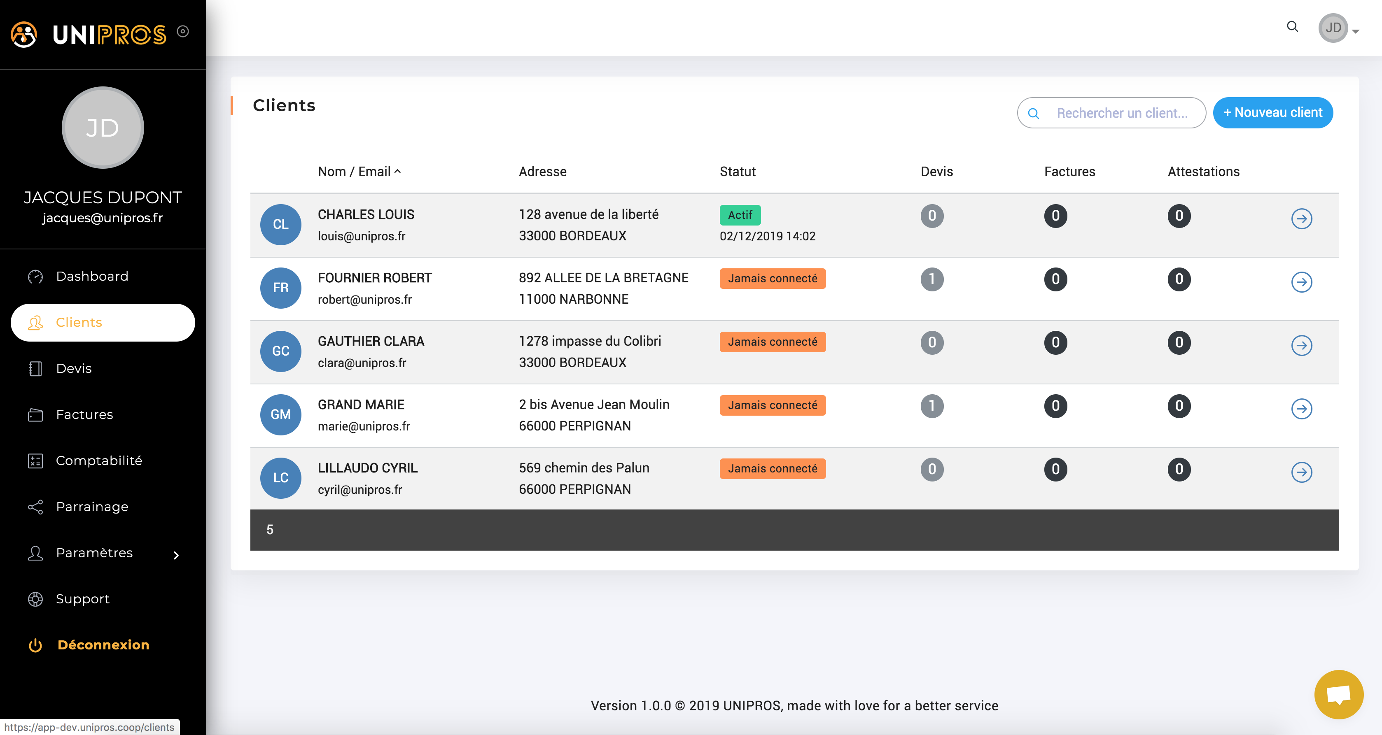The height and width of the screenshot is (735, 1382).
Task: Click the name GAUTHIER CLARA
Action: 371,342
